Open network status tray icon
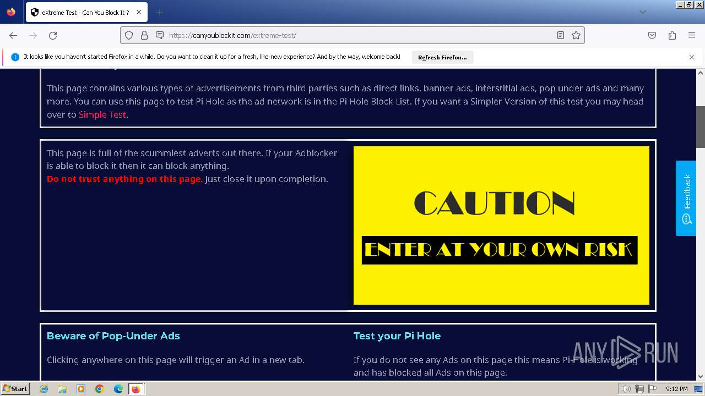Viewport: 705px width, 396px height. (639, 389)
